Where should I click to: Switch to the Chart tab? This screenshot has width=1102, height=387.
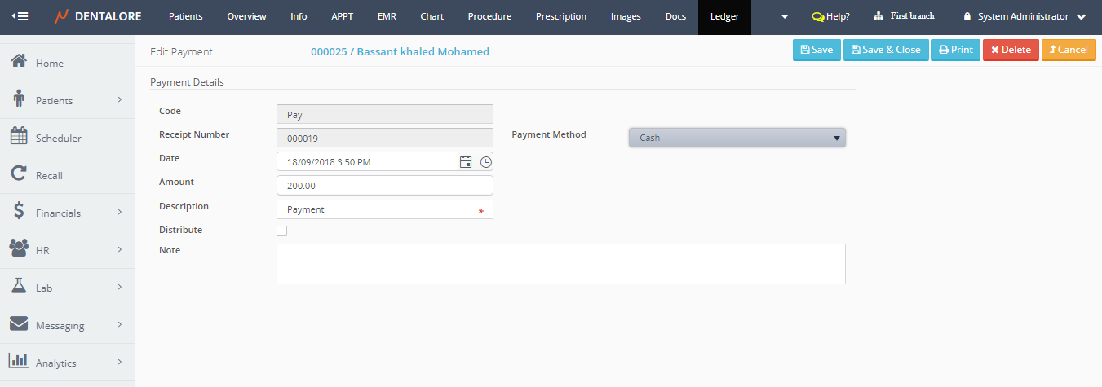coord(432,16)
